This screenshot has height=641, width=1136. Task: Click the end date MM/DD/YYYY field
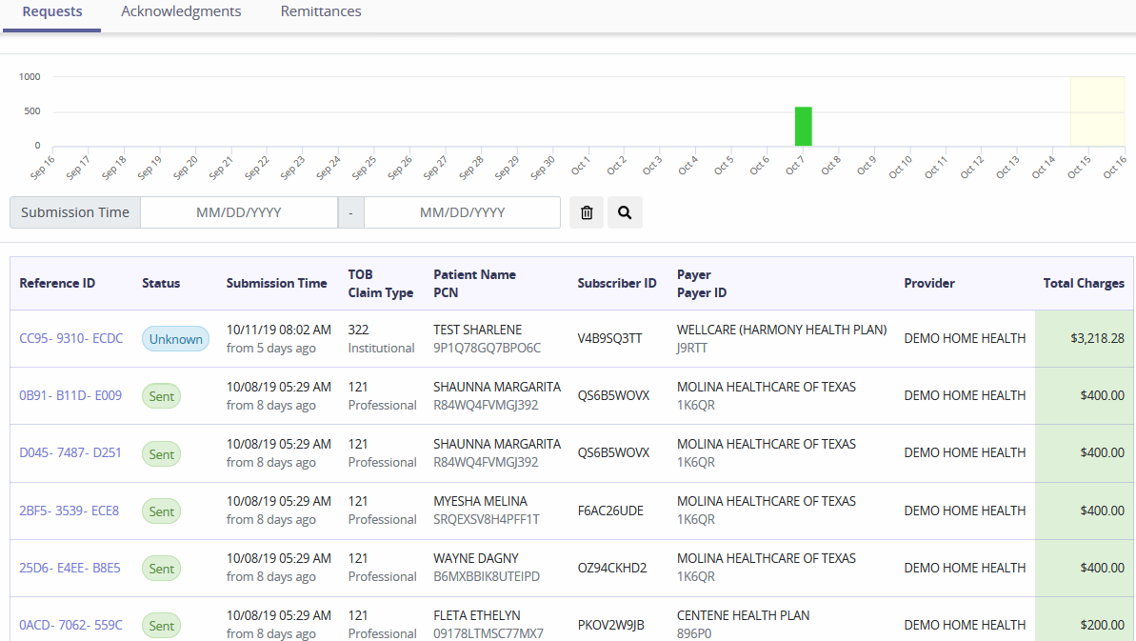(462, 211)
